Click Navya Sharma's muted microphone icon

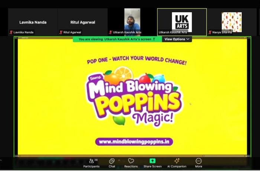[x=210, y=32]
